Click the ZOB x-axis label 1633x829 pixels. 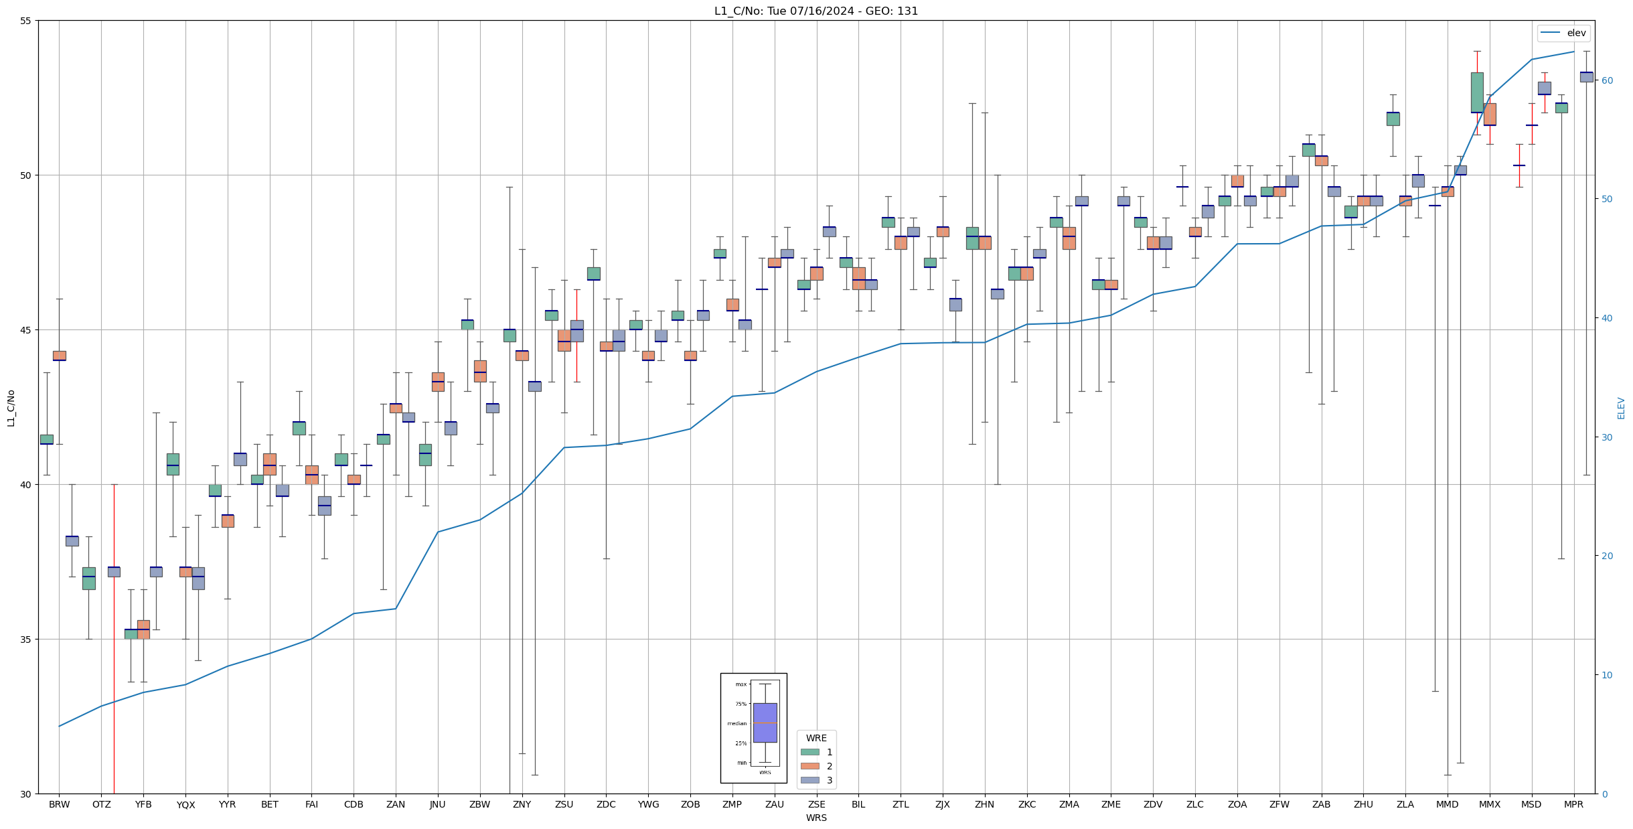pyautogui.click(x=690, y=804)
